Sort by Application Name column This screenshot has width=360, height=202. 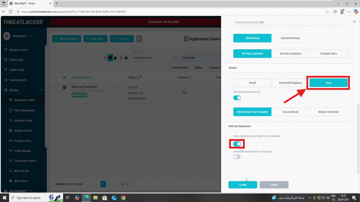pyautogui.click(x=83, y=78)
